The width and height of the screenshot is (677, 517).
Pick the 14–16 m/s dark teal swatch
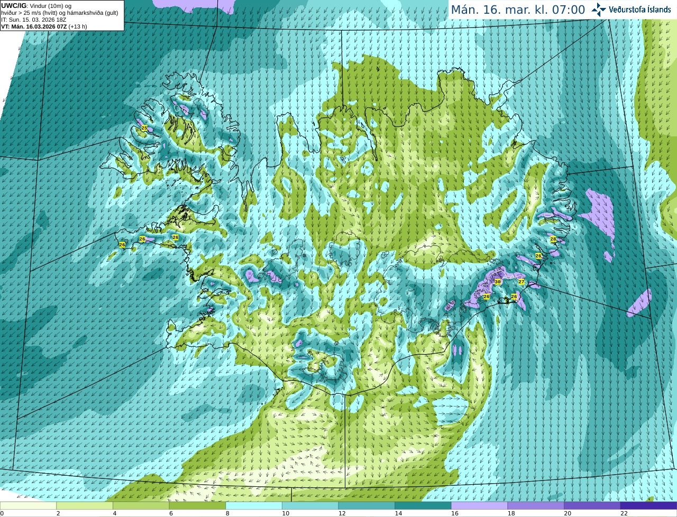[423, 505]
